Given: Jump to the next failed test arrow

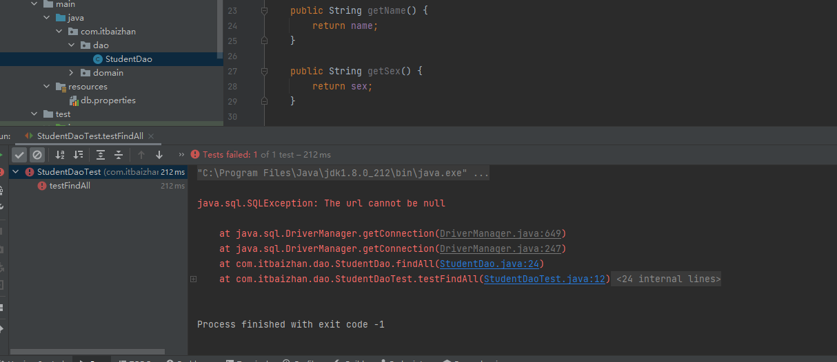Looking at the screenshot, I should (x=159, y=155).
